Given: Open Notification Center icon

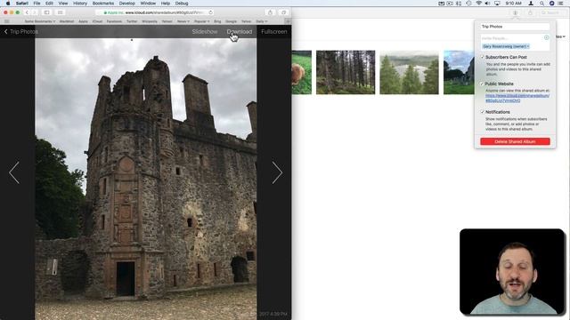Looking at the screenshot, I should pos(561,4).
